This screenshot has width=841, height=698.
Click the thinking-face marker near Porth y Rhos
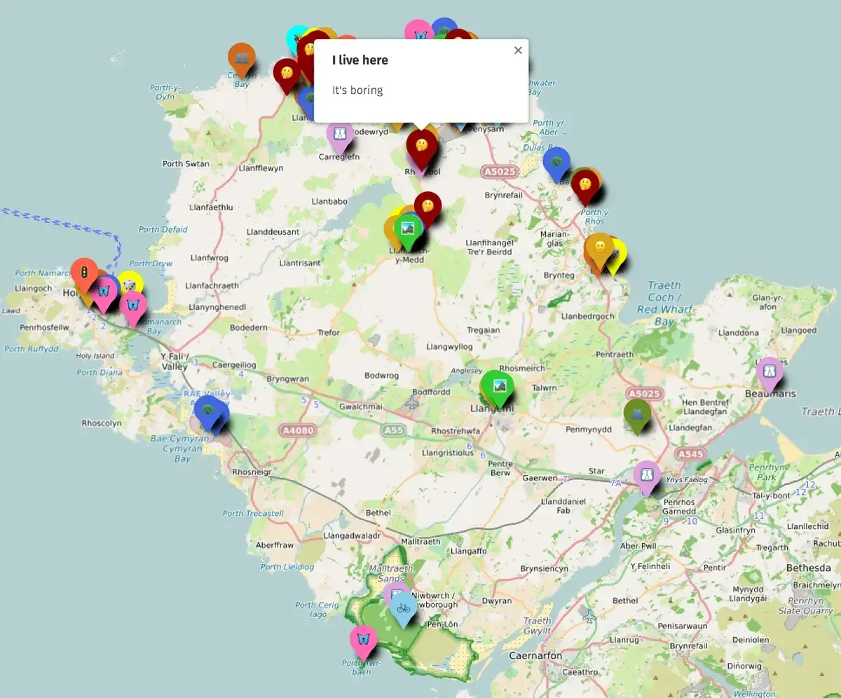[x=584, y=184]
